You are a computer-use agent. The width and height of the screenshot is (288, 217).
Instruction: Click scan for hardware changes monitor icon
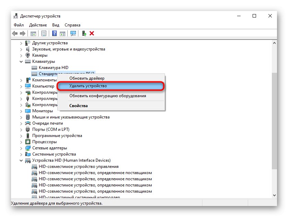coord(73,33)
